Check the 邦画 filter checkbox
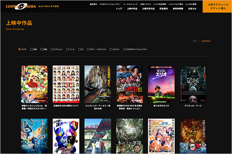Image resolution: width=232 pixels, height=154 pixels. (x=42, y=49)
